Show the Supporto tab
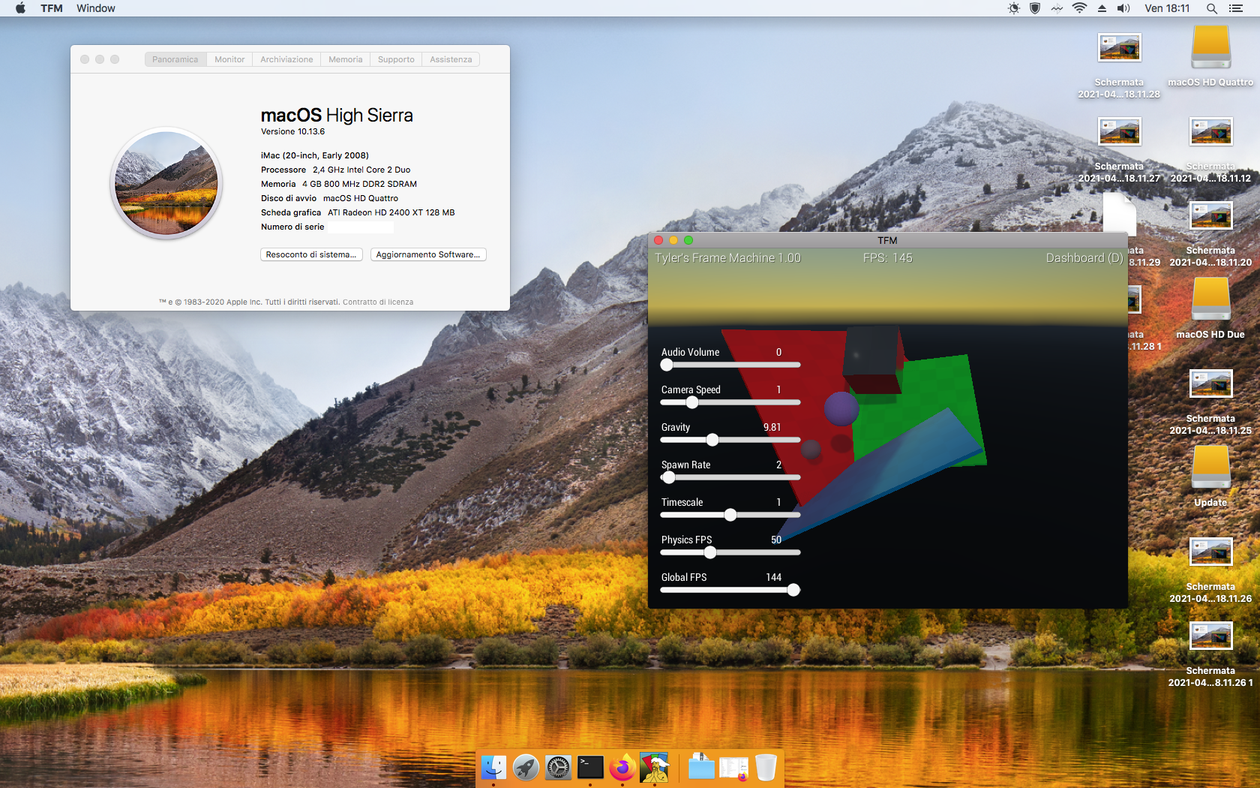 pyautogui.click(x=396, y=59)
